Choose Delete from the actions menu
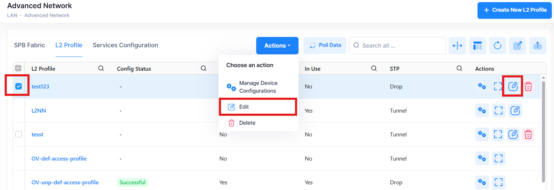This screenshot has width=554, height=190. tap(247, 123)
